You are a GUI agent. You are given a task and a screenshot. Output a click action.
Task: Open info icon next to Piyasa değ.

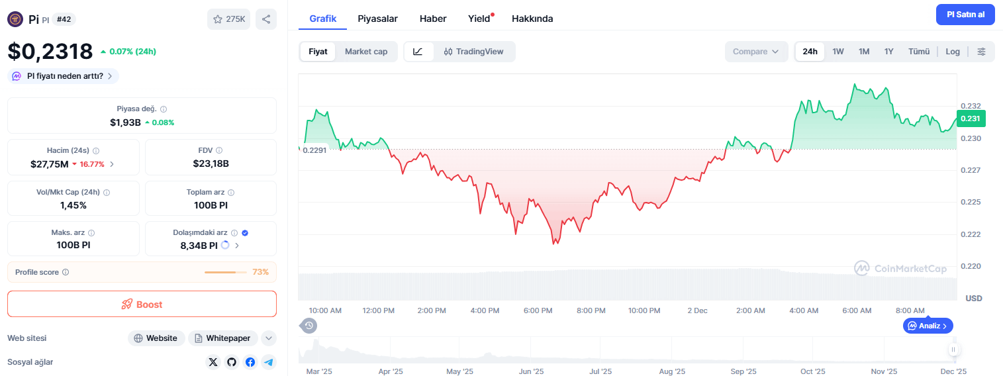164,109
